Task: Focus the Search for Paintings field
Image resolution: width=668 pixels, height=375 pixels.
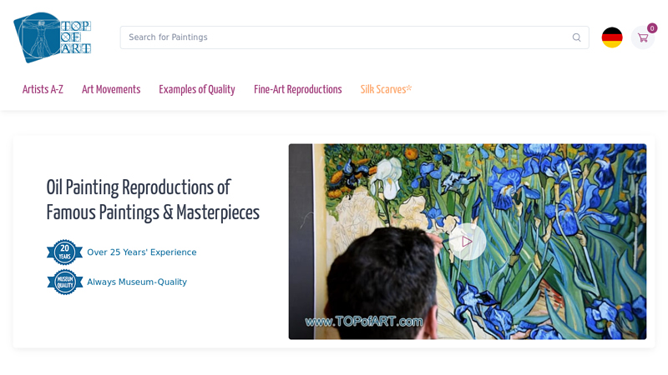Action: tap(342, 37)
